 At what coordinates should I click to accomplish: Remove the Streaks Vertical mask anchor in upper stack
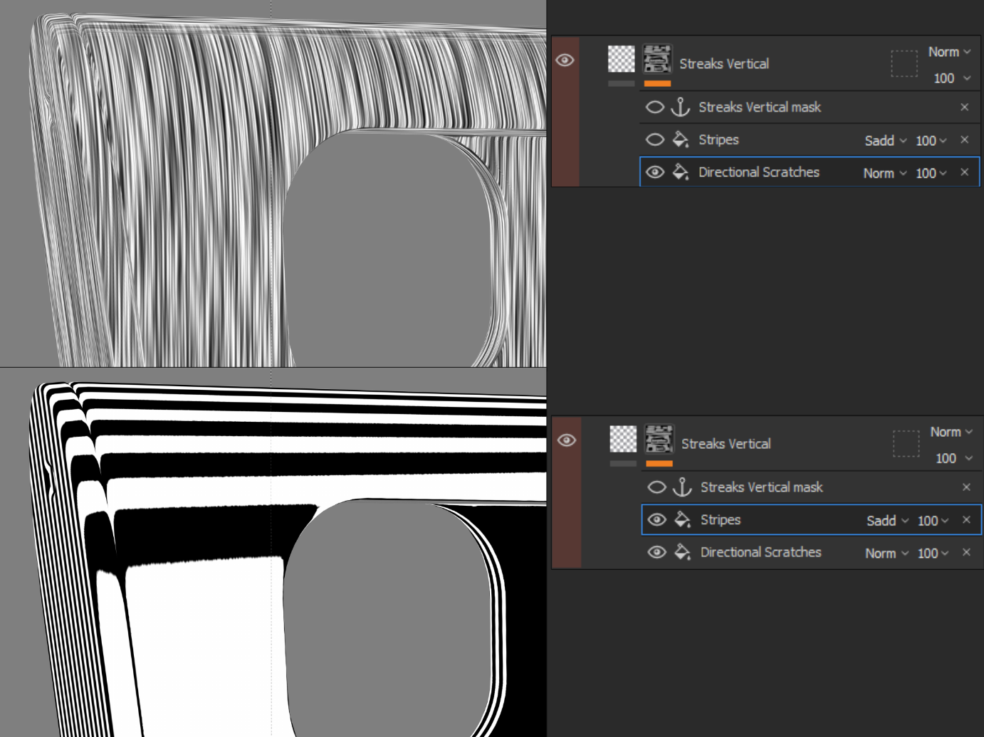[x=965, y=107]
